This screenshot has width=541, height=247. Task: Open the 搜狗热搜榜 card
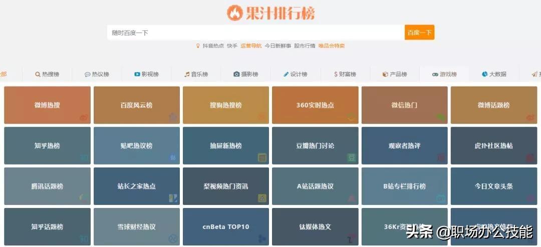pyautogui.click(x=225, y=105)
